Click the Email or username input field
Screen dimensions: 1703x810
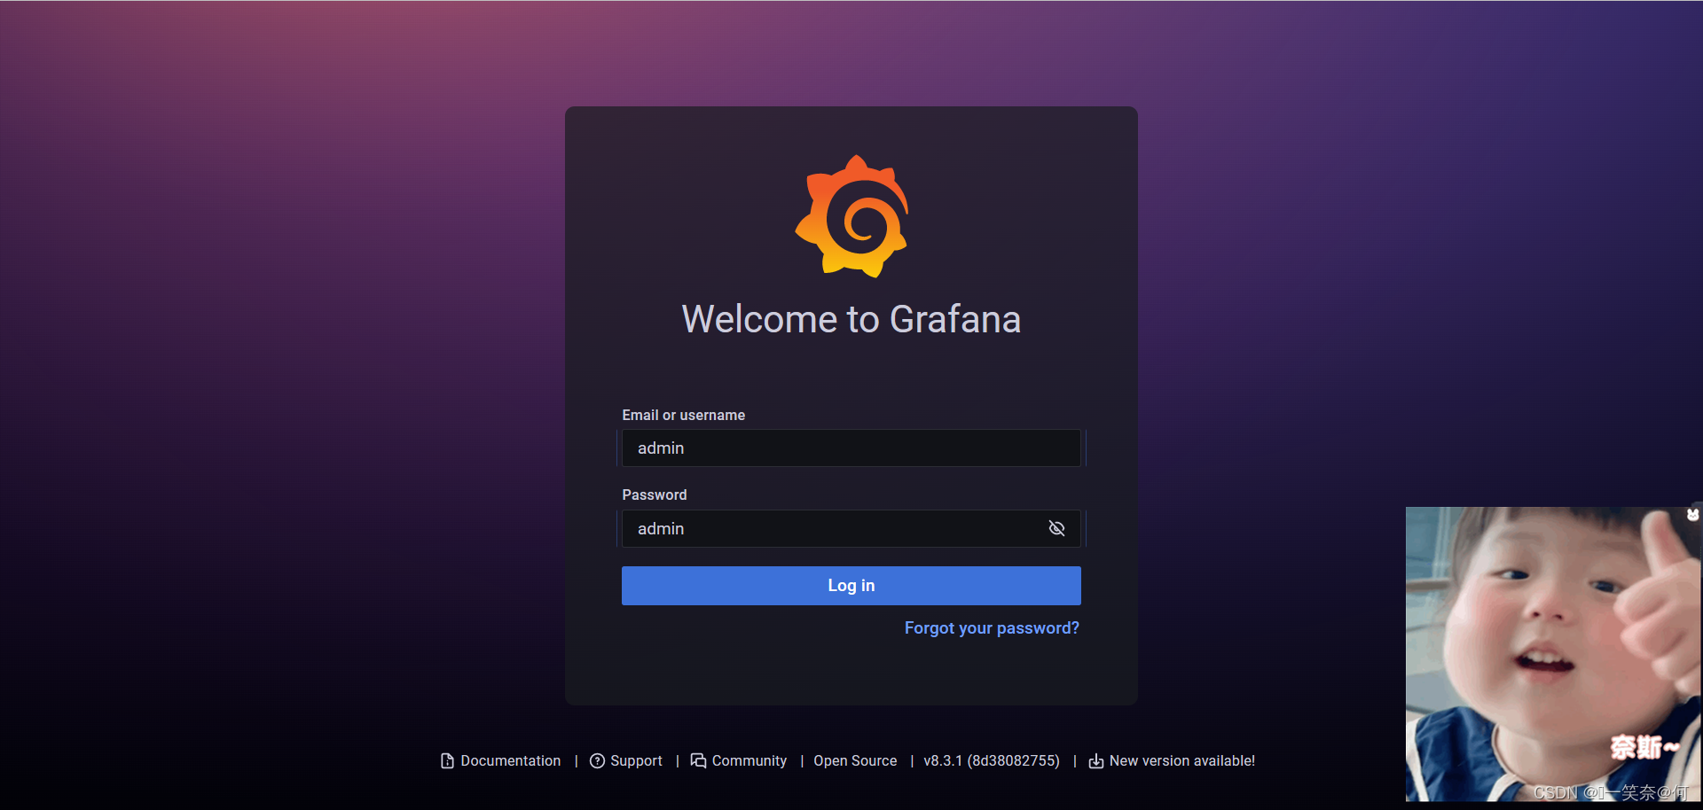coord(851,448)
